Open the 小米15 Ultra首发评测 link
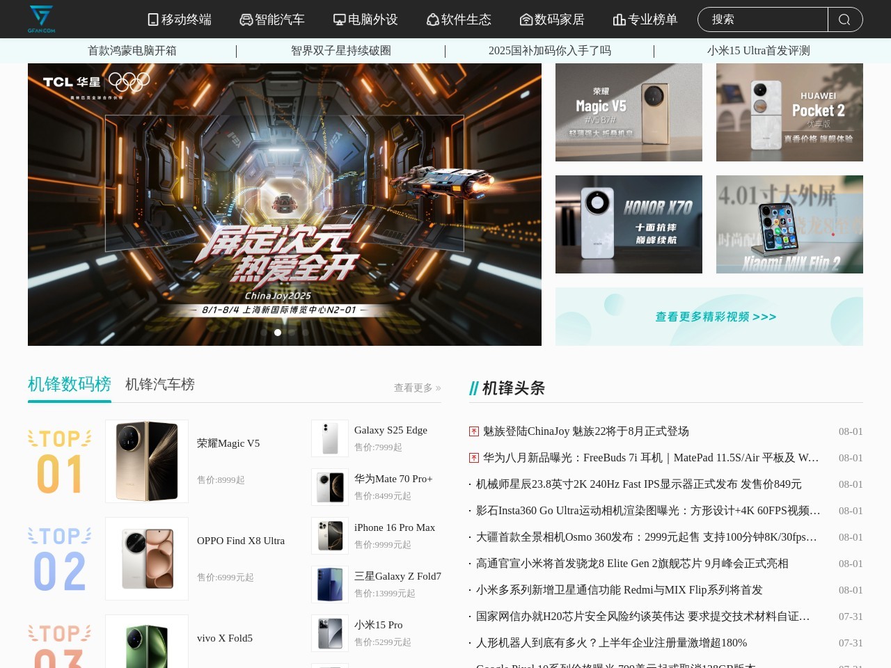Viewport: 891px width, 668px height. [758, 51]
